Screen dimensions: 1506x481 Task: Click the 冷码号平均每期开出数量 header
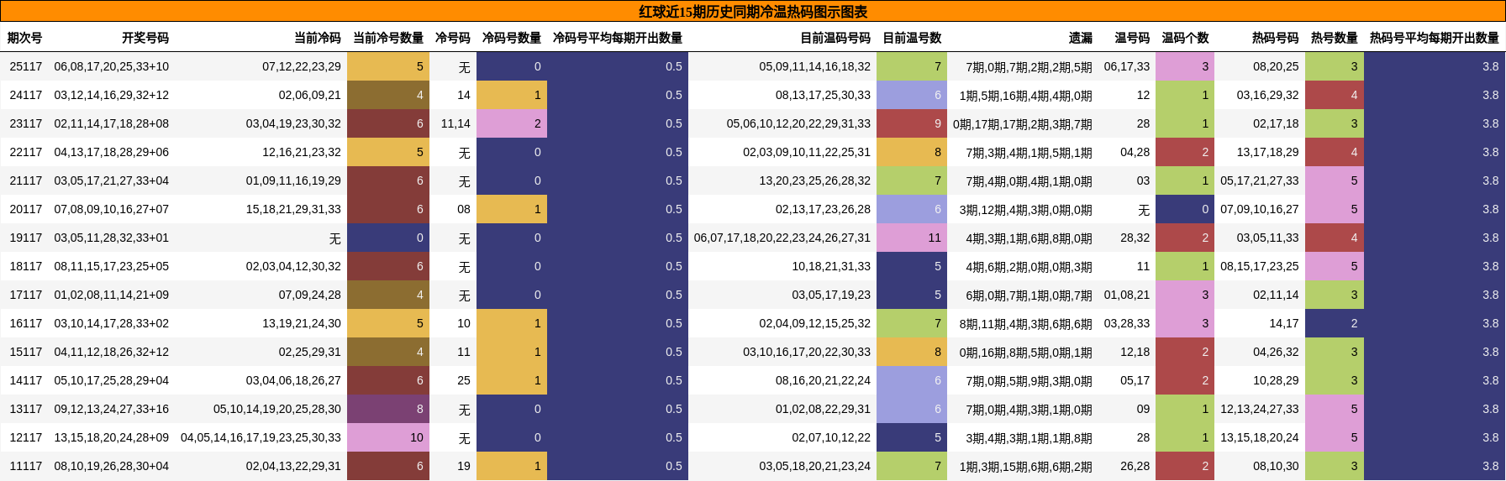tap(618, 38)
